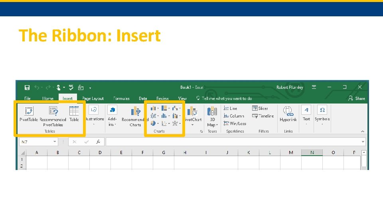Select column header N
383x215 pixels.
click(312, 152)
